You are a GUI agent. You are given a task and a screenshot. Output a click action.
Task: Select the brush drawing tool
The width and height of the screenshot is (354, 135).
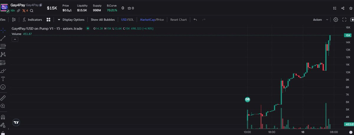point(3,71)
